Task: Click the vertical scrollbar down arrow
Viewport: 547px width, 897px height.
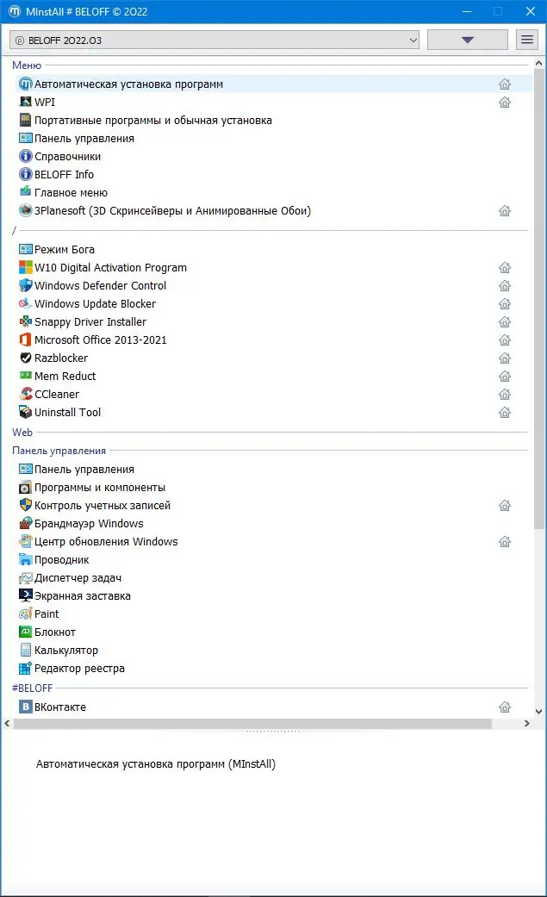Action: point(539,711)
